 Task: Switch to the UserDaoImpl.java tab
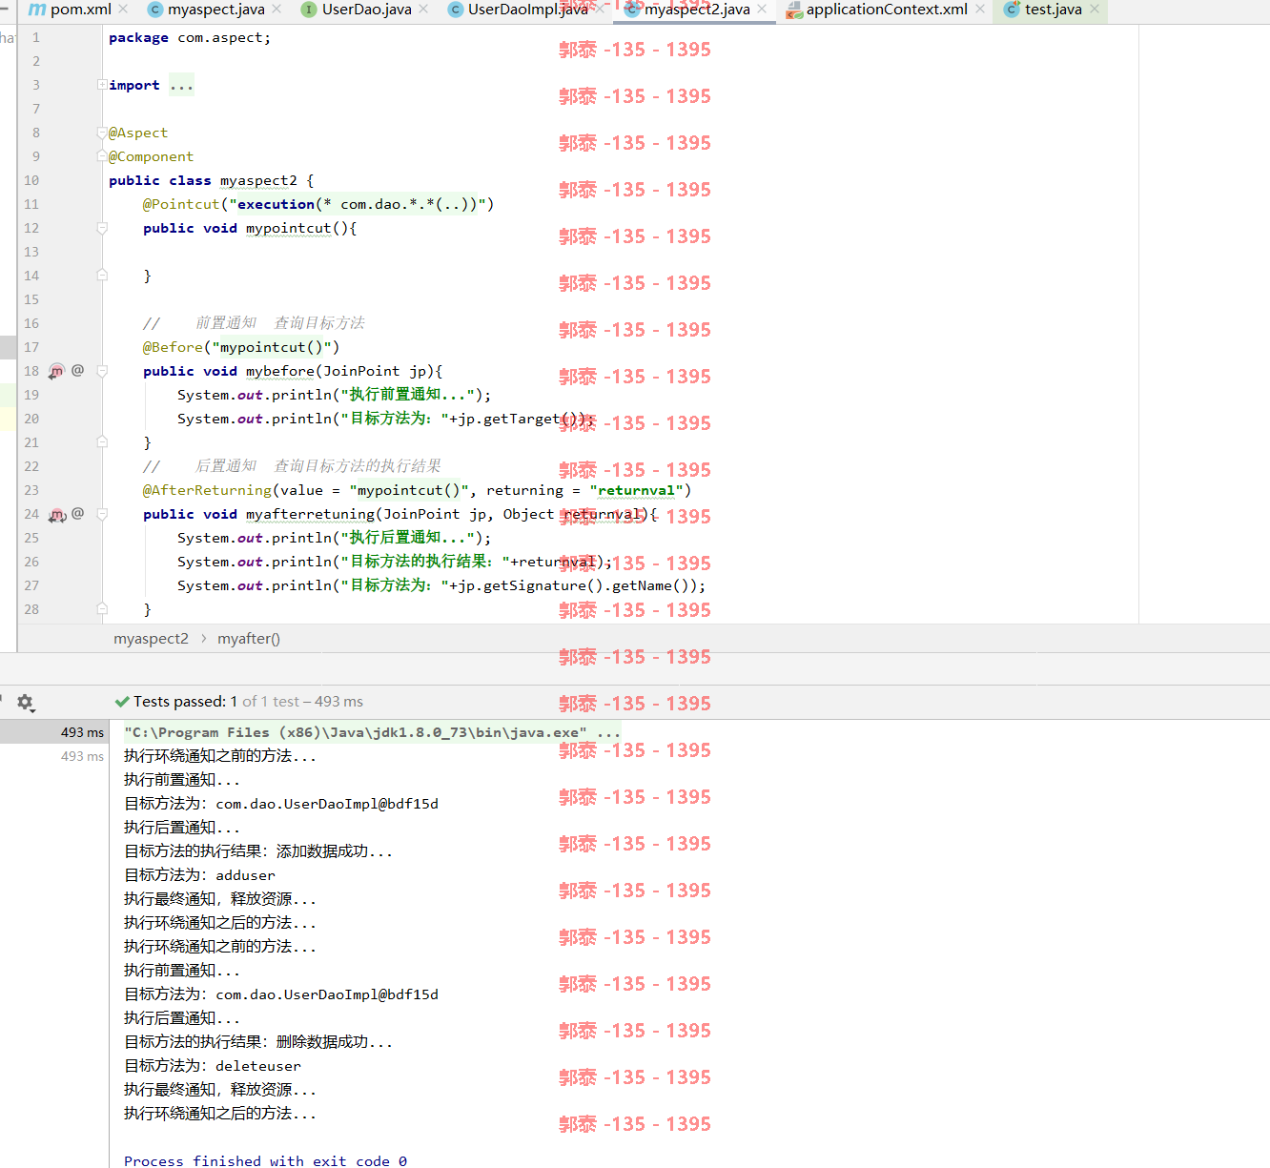527,10
